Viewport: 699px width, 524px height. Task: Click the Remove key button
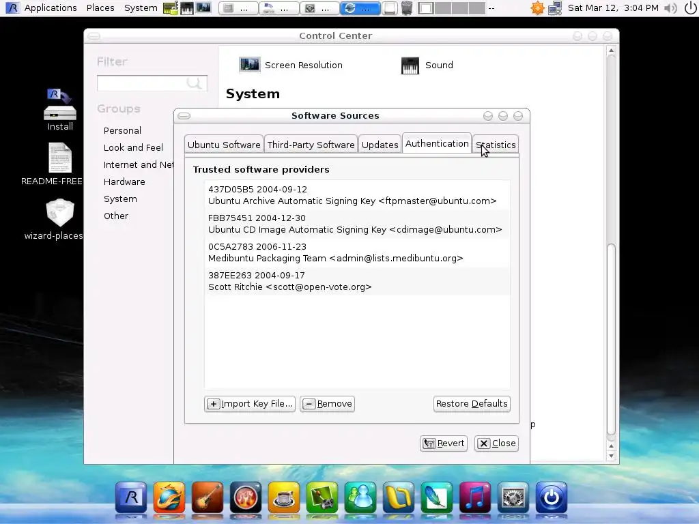pyautogui.click(x=327, y=404)
